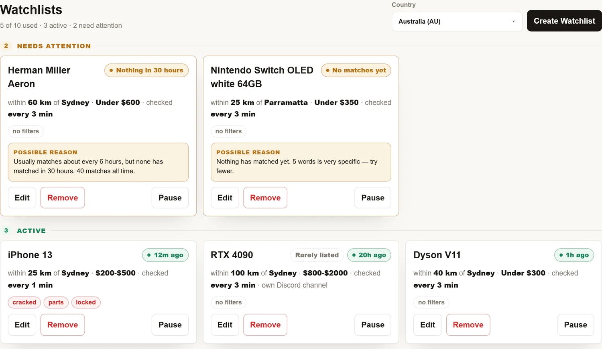Remove the Nintendo Switch OLED watchlist

(265, 198)
